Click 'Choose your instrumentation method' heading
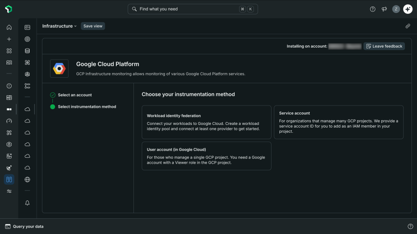Screen dimensions: 417x234 coord(188,94)
